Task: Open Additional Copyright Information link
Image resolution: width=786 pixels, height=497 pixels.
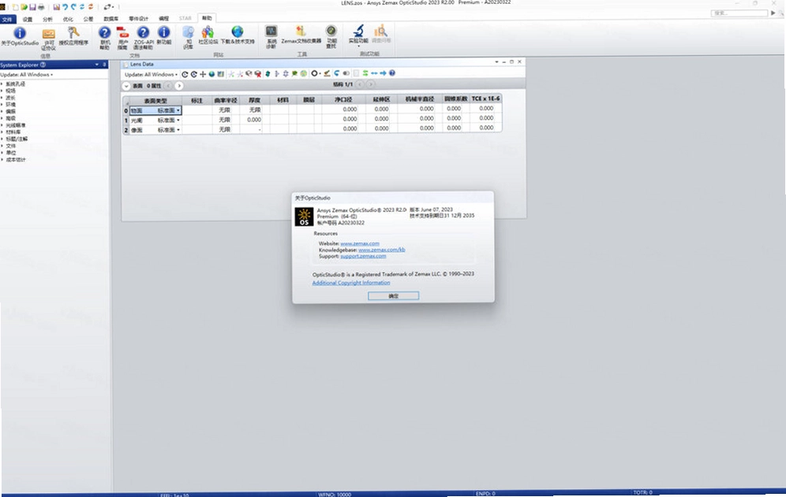Action: (351, 283)
